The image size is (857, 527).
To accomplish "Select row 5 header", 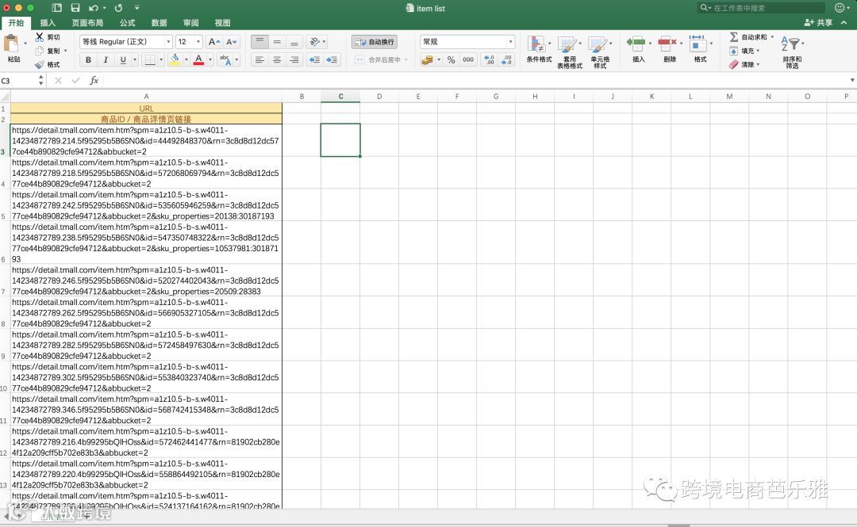I will point(4,205).
